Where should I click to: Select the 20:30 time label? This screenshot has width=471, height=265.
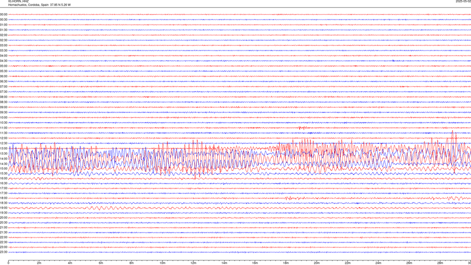point(3,223)
